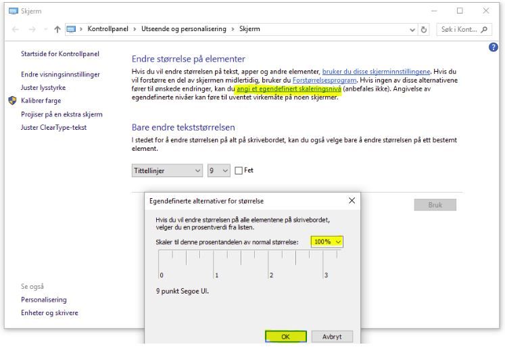This screenshot has width=505, height=349.
Task: Refresh the Skjerm page
Action: 424,30
